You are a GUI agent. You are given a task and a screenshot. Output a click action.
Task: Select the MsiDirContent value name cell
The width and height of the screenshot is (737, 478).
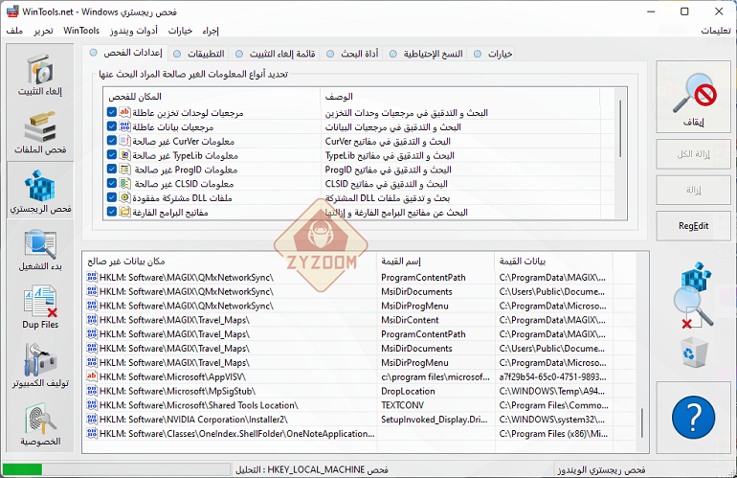tap(410, 320)
